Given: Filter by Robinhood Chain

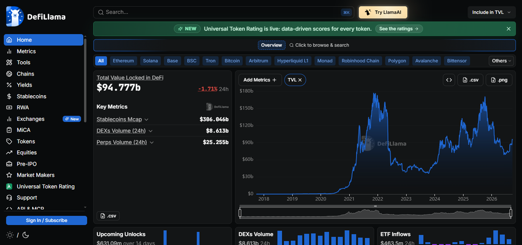Looking at the screenshot, I should click(x=360, y=61).
